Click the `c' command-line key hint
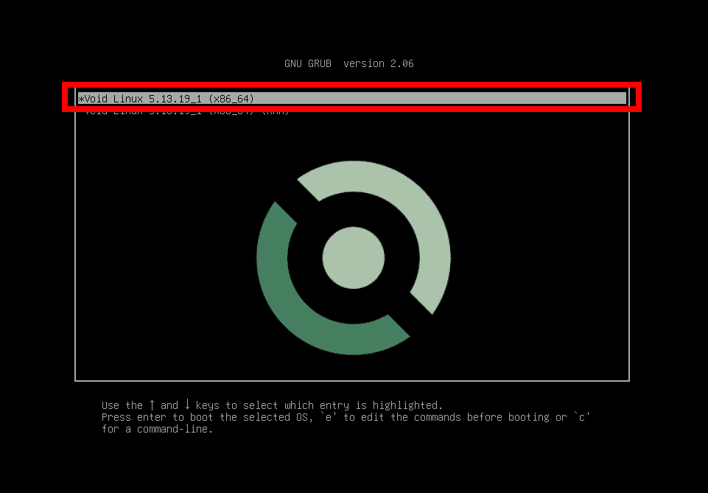The image size is (708, 493). [581, 416]
